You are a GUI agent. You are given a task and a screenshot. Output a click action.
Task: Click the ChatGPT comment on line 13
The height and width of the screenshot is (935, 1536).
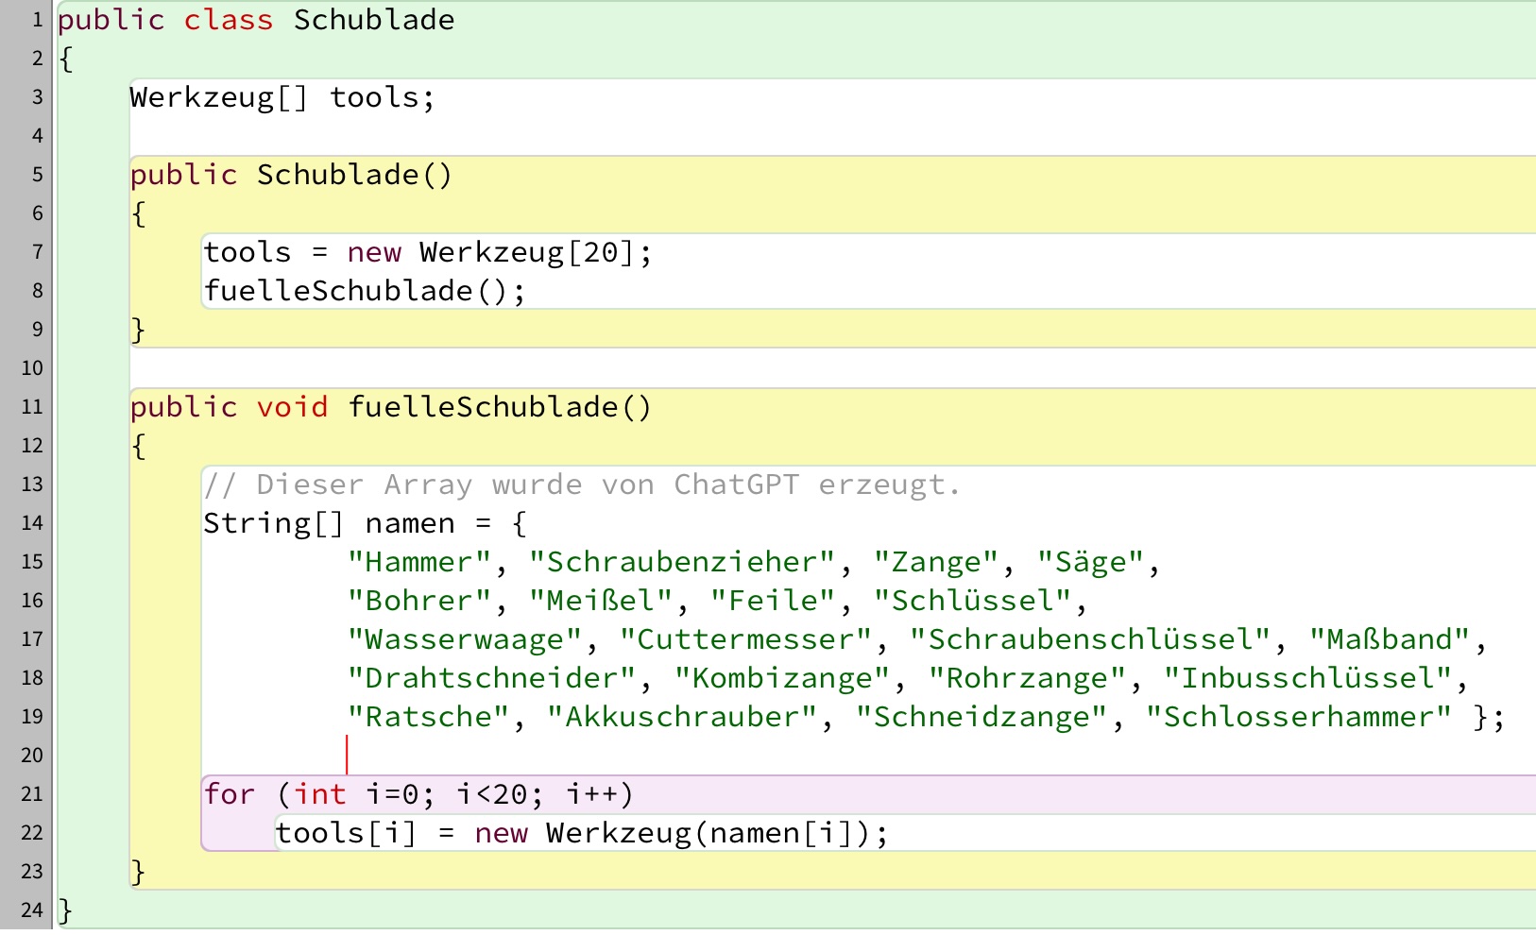[x=581, y=484]
